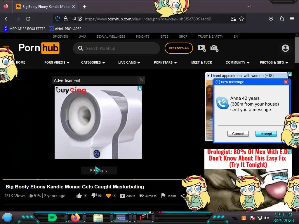Screen dimensions: 299x224
Task: Open the UVIU top link
Action: (x=82, y=36)
